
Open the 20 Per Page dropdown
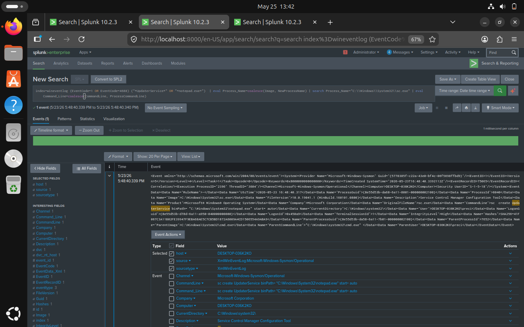(155, 157)
